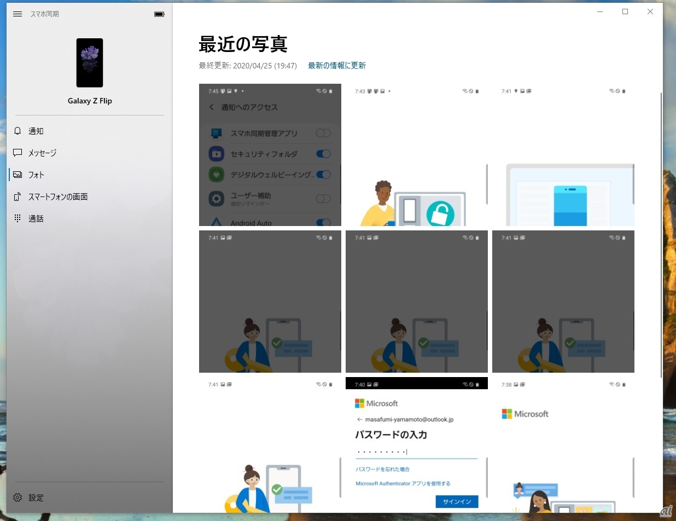Open the 通知 section
676x521 pixels.
point(36,131)
